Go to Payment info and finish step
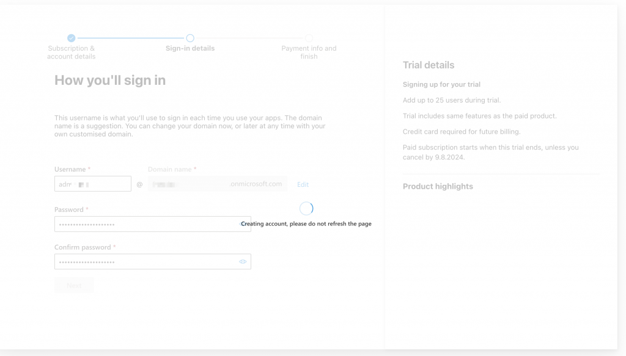 click(x=309, y=53)
